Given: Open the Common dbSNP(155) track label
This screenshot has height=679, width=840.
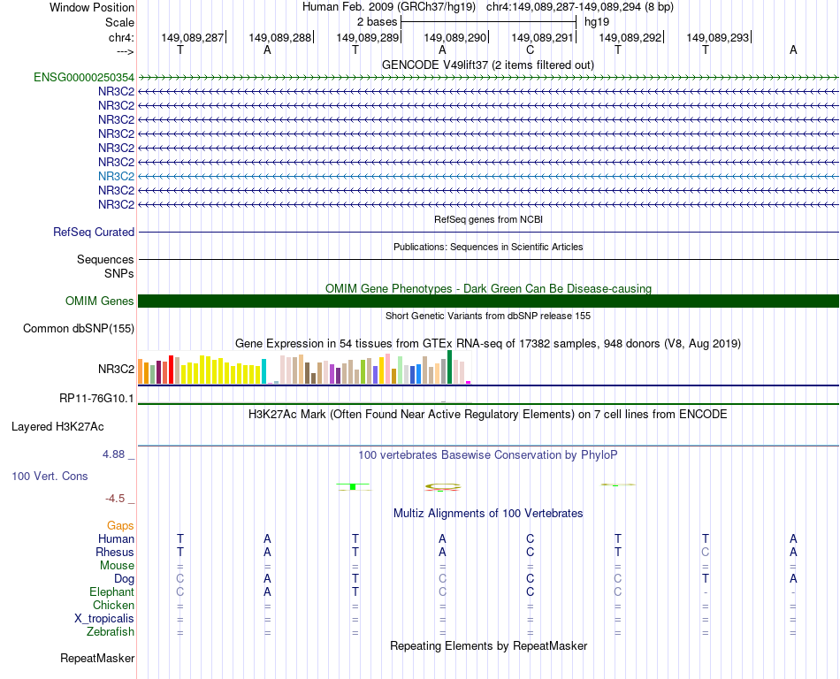Looking at the screenshot, I should click(79, 328).
